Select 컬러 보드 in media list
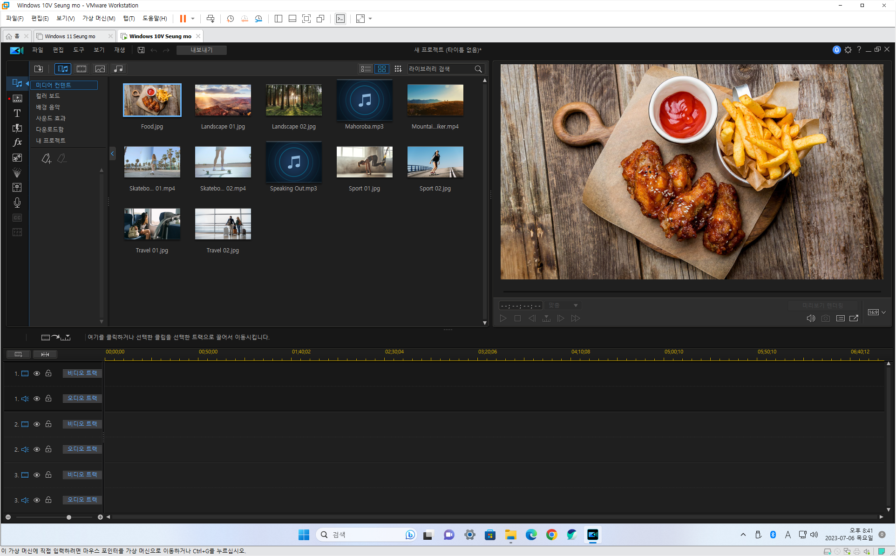This screenshot has height=556, width=896. coord(48,96)
